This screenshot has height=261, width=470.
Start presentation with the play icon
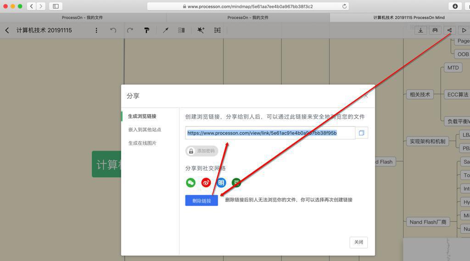[464, 30]
